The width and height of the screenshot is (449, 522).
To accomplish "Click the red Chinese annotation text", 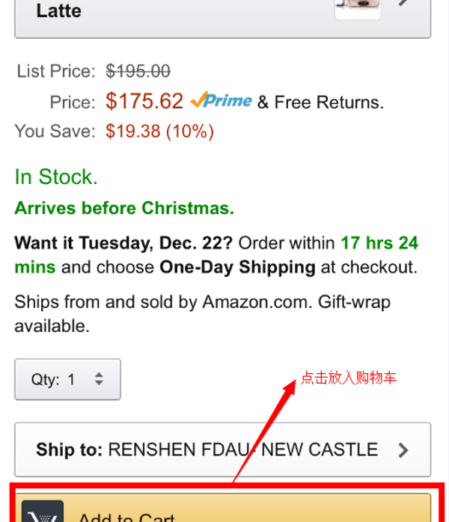I will [348, 378].
